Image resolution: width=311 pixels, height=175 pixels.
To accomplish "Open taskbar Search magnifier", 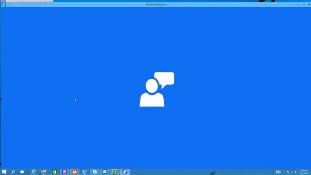I will tap(13, 172).
